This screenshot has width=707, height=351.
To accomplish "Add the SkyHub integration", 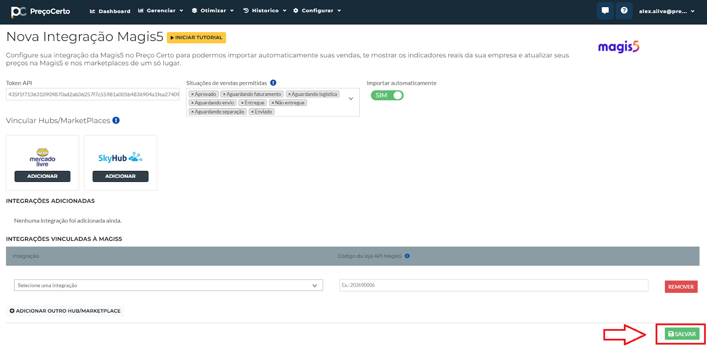I will click(120, 176).
